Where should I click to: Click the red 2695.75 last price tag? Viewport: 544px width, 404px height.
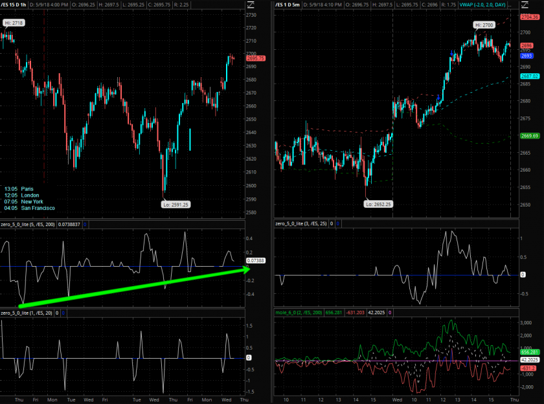255,58
